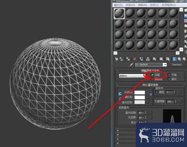The image size is (187, 147).
Task: Open the 材质(M) menu
Action: pos(130,5)
